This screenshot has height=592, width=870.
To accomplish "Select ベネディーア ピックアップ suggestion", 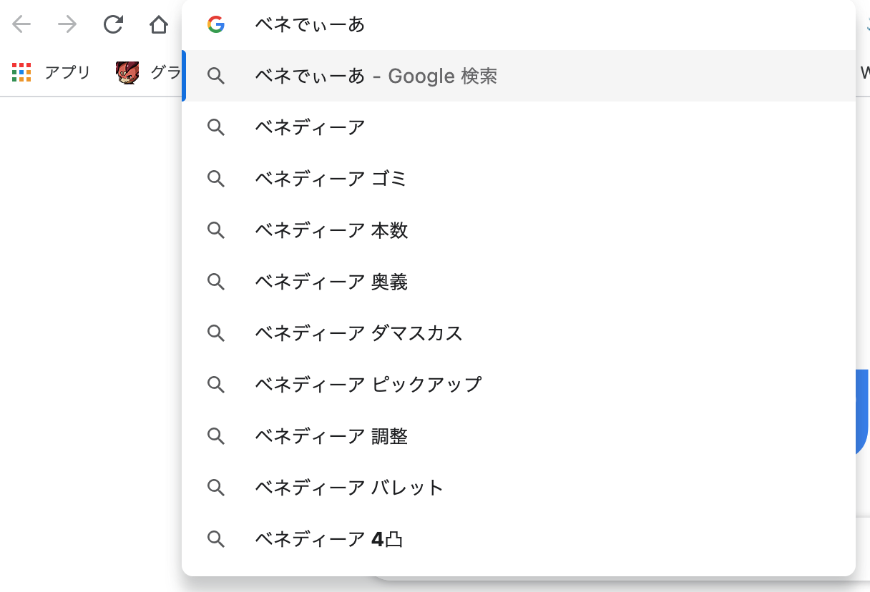I will coord(368,385).
